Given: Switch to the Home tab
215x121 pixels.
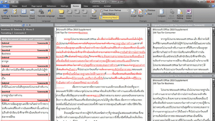Looking at the screenshot, I should [15, 6].
